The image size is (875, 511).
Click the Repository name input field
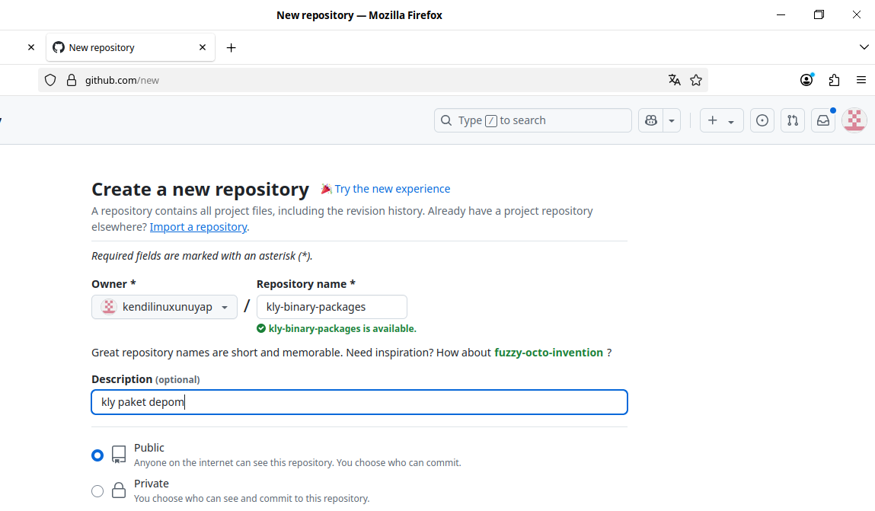tap(331, 307)
